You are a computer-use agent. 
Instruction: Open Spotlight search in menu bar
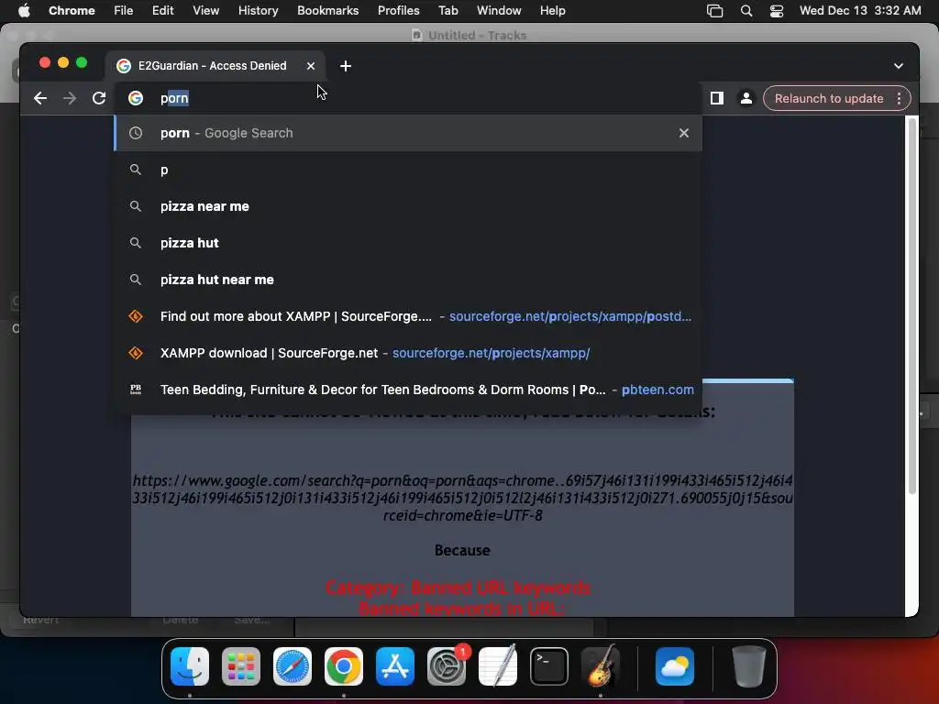point(746,11)
